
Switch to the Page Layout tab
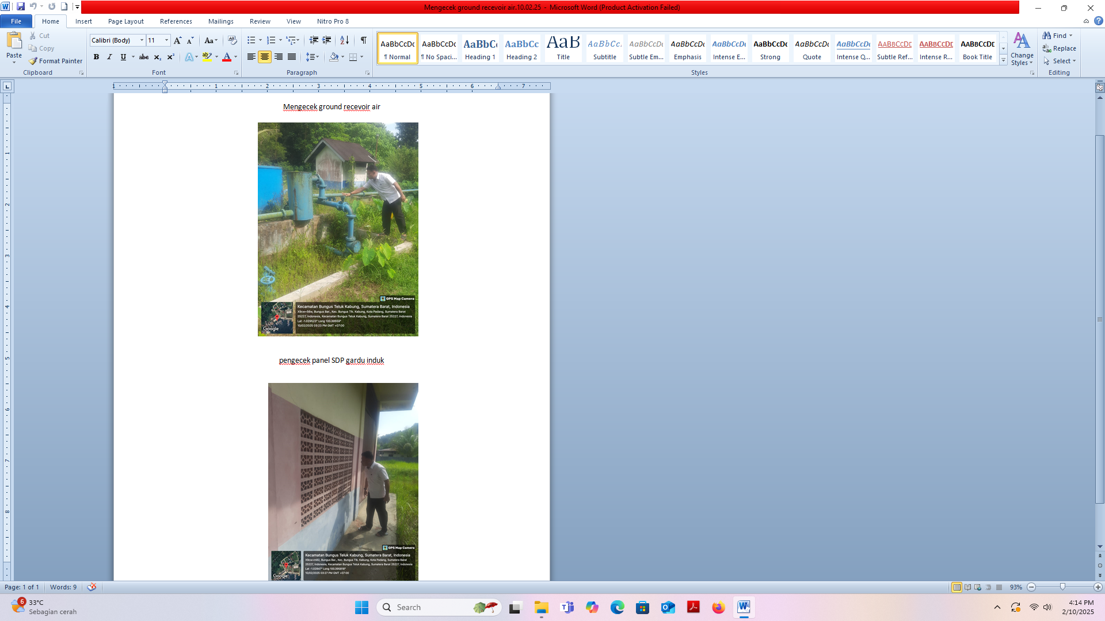pos(125,21)
